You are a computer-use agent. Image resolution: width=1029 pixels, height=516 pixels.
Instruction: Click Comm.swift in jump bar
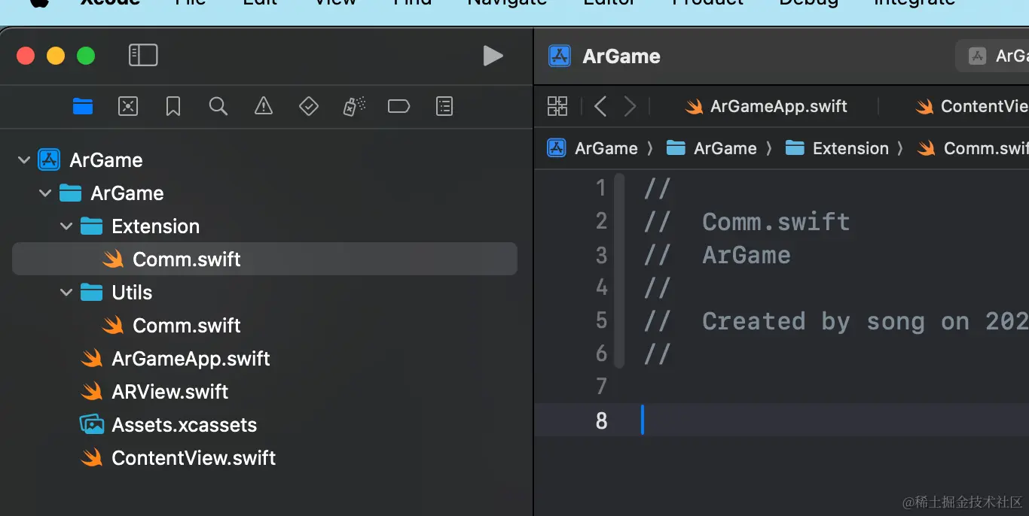973,148
